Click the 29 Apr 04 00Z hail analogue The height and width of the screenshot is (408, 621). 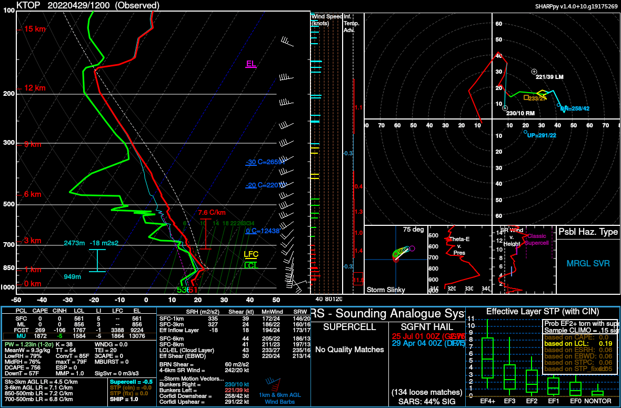425,343
